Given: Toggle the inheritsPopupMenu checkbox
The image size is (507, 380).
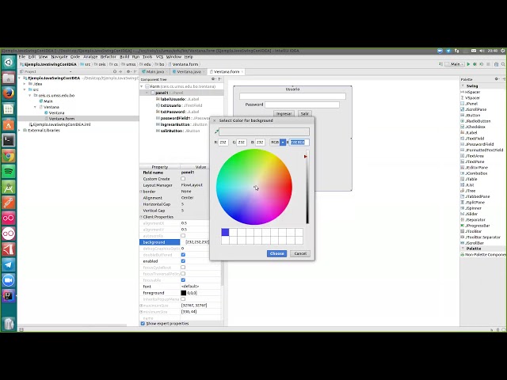Looking at the screenshot, I should 183,299.
